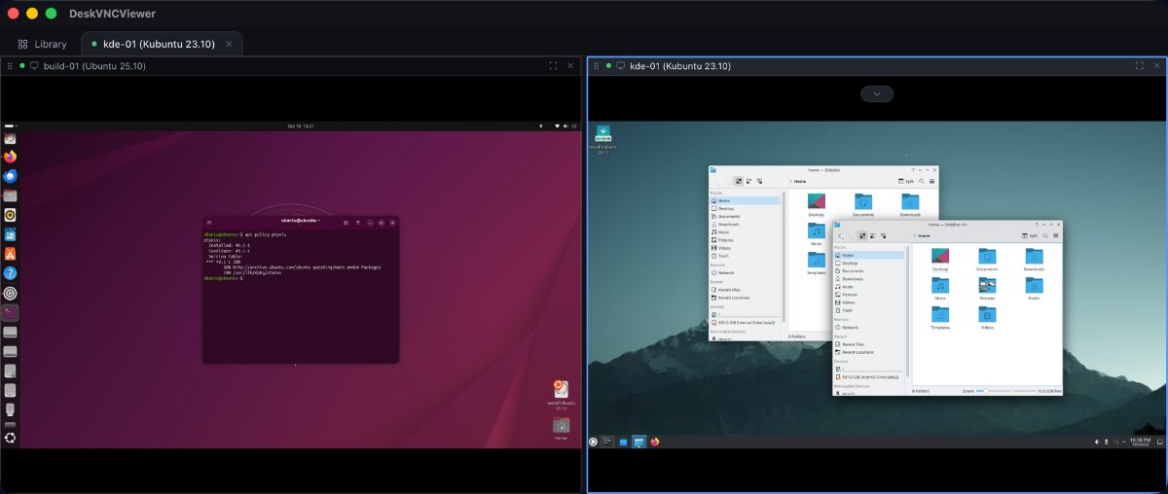Click Desktop folder in back Dolphin window

(x=817, y=205)
